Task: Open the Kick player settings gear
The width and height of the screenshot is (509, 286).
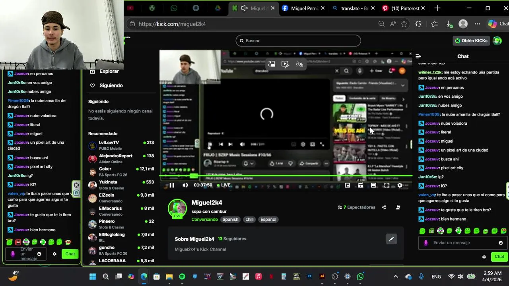Action: tap(400, 185)
